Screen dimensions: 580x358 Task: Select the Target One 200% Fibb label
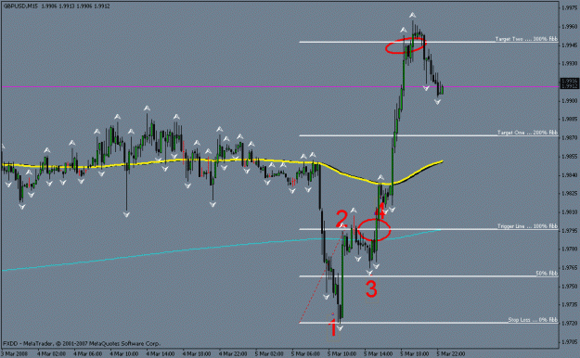coord(527,133)
